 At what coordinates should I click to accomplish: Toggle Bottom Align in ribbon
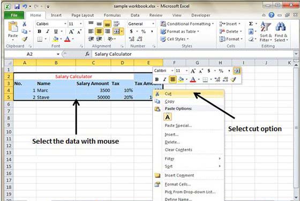tap(107, 24)
